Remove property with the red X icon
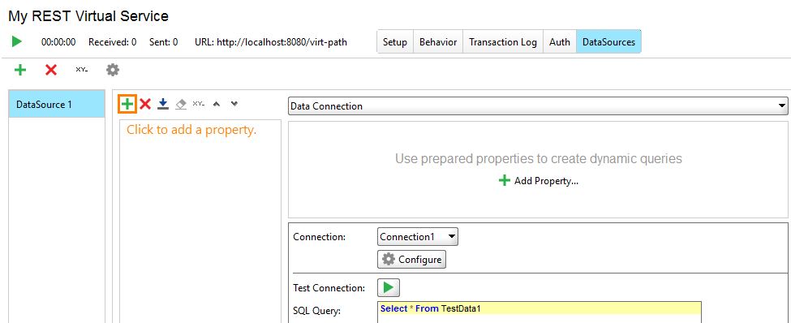This screenshot has width=791, height=323. (145, 105)
